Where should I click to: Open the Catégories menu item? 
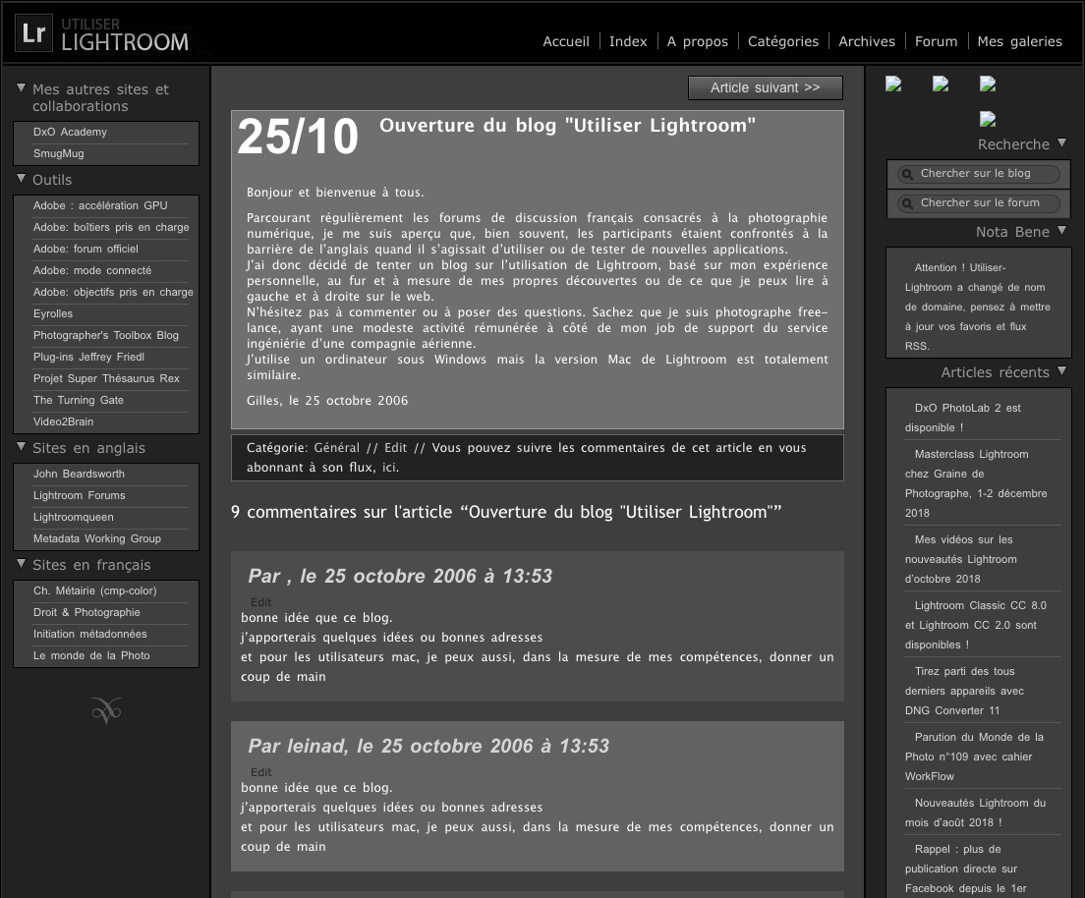click(783, 41)
